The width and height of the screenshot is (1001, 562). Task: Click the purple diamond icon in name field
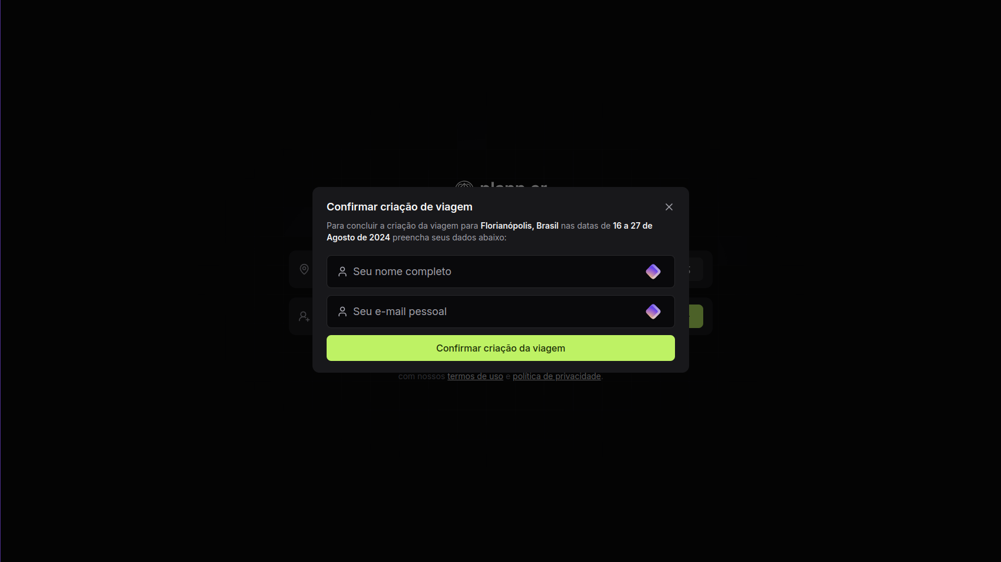click(653, 272)
